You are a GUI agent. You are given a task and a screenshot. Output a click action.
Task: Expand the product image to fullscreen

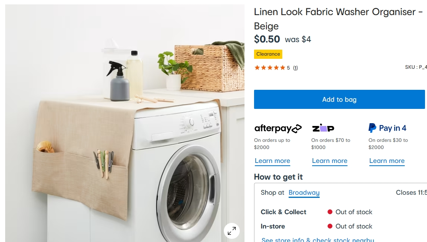tap(232, 231)
